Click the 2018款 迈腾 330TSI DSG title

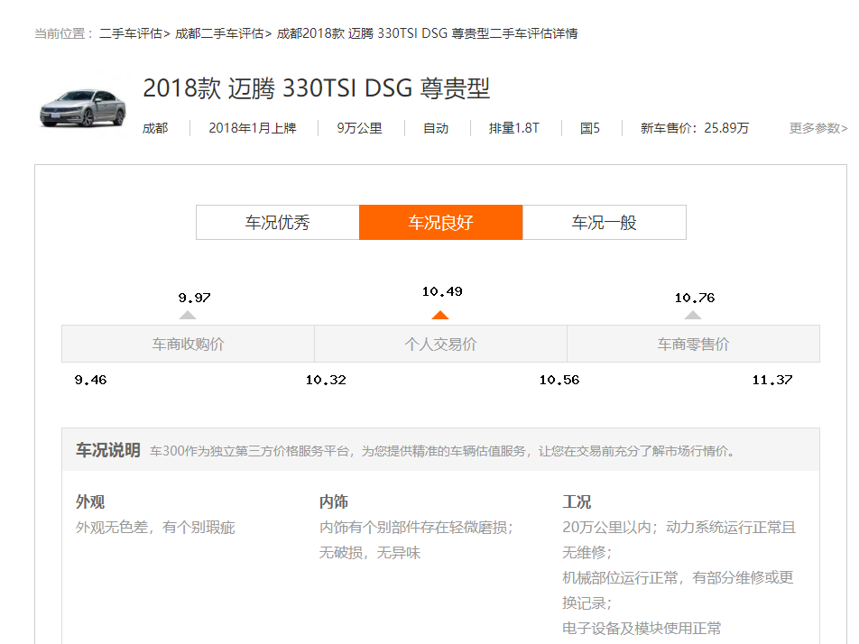click(x=316, y=88)
